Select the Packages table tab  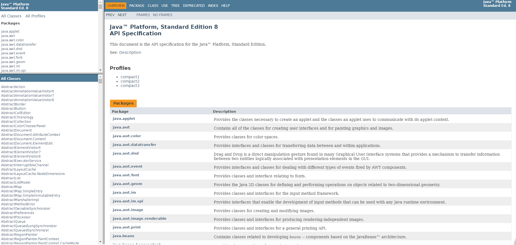123,103
